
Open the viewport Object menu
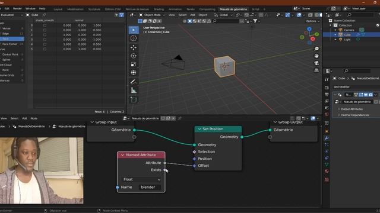(202, 15)
